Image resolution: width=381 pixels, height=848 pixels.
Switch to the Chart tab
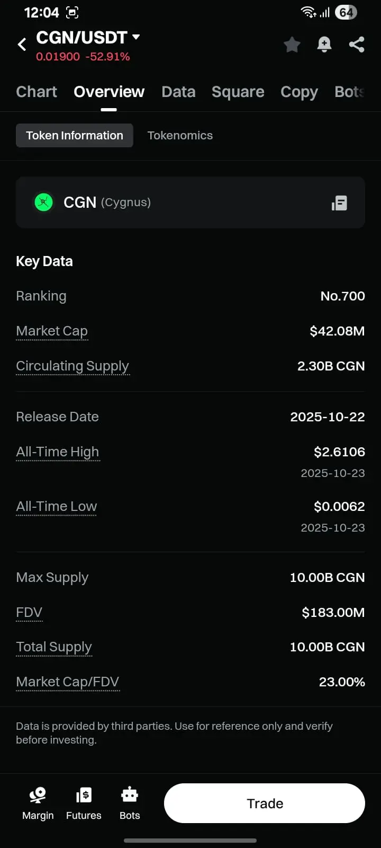click(37, 92)
